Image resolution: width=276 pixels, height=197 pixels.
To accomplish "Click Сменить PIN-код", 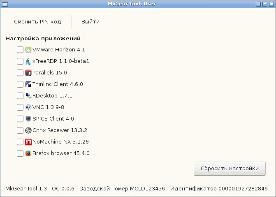I will pyautogui.click(x=37, y=22).
